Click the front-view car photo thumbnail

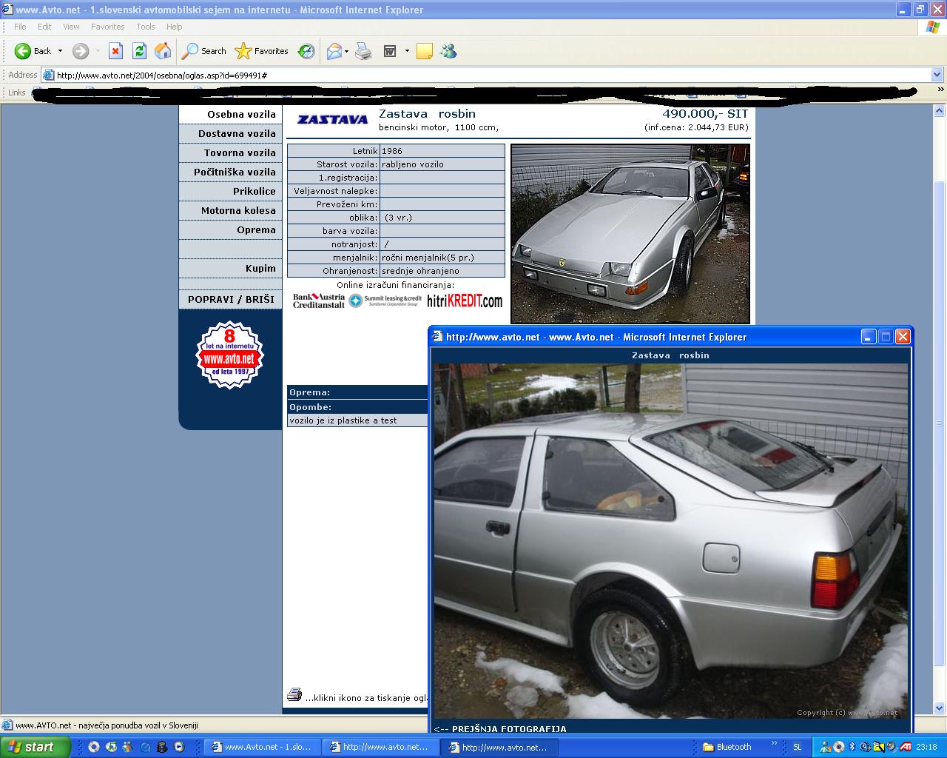tap(630, 233)
